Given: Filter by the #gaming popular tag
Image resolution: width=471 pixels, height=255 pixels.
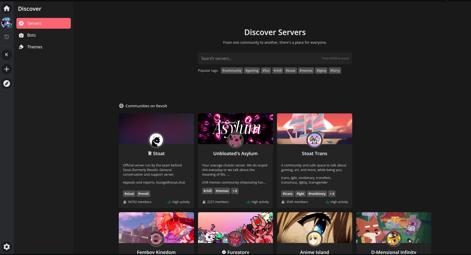Looking at the screenshot, I should [252, 70].
